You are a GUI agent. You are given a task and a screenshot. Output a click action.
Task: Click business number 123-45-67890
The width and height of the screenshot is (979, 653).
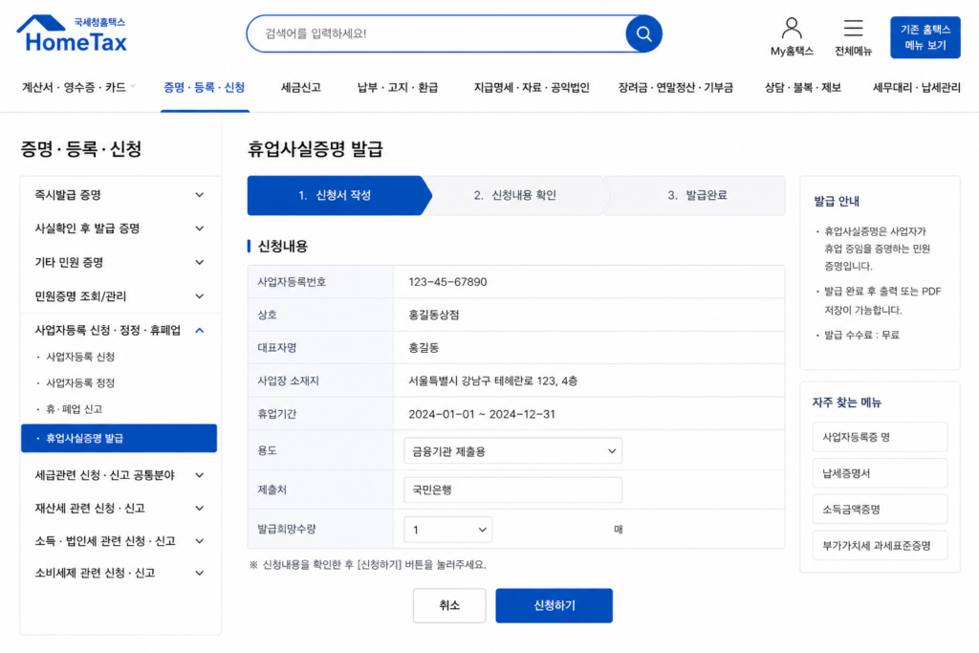tap(447, 282)
